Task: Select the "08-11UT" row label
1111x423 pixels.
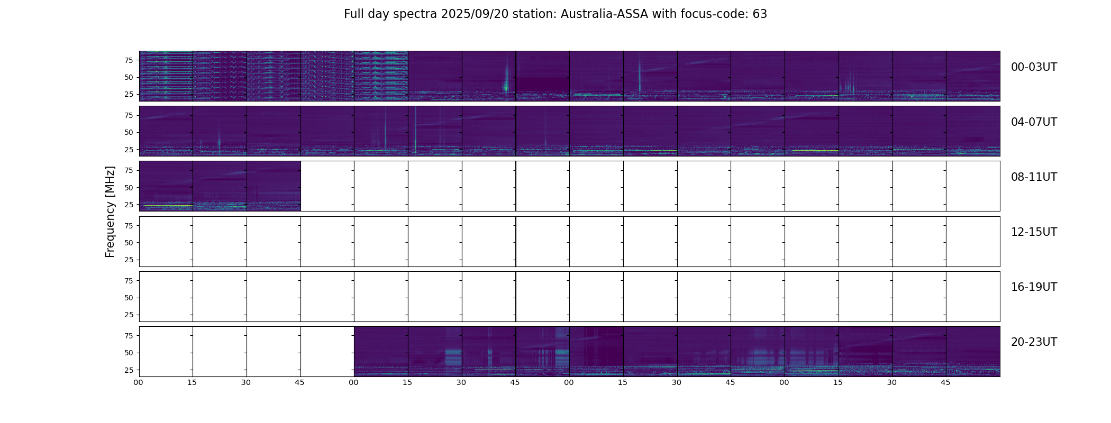Action: pos(1033,177)
